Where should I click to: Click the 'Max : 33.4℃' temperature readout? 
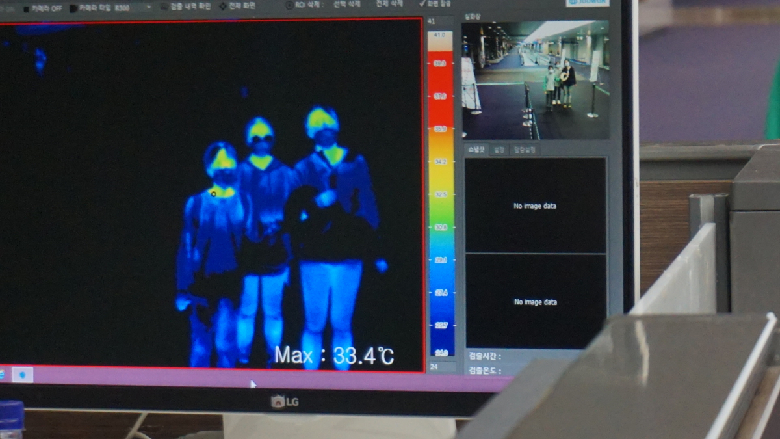[334, 355]
